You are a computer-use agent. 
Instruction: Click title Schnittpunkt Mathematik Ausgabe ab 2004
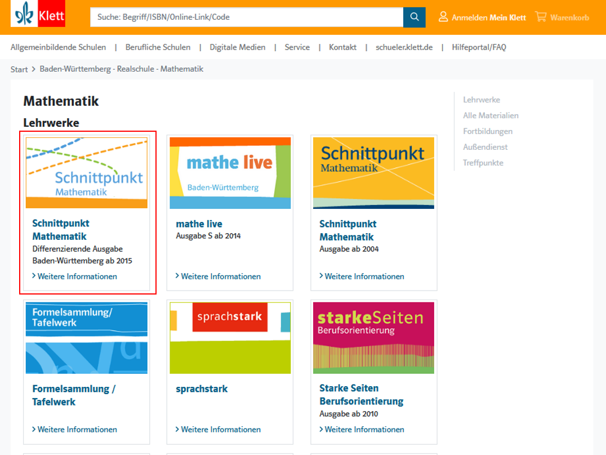pyautogui.click(x=348, y=230)
